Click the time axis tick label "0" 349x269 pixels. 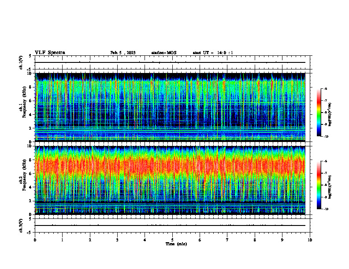(35, 240)
